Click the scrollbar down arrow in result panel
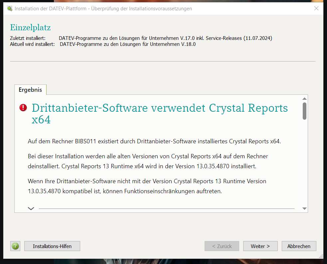The height and width of the screenshot is (264, 327). tap(304, 208)
